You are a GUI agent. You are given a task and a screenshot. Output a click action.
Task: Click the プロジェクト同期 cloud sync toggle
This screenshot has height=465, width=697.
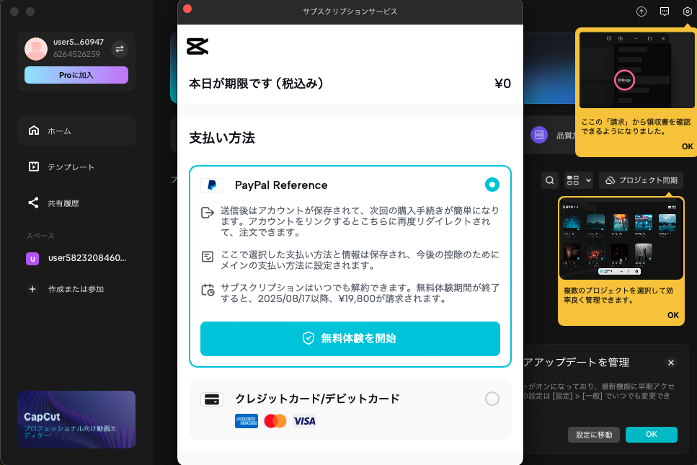[641, 180]
